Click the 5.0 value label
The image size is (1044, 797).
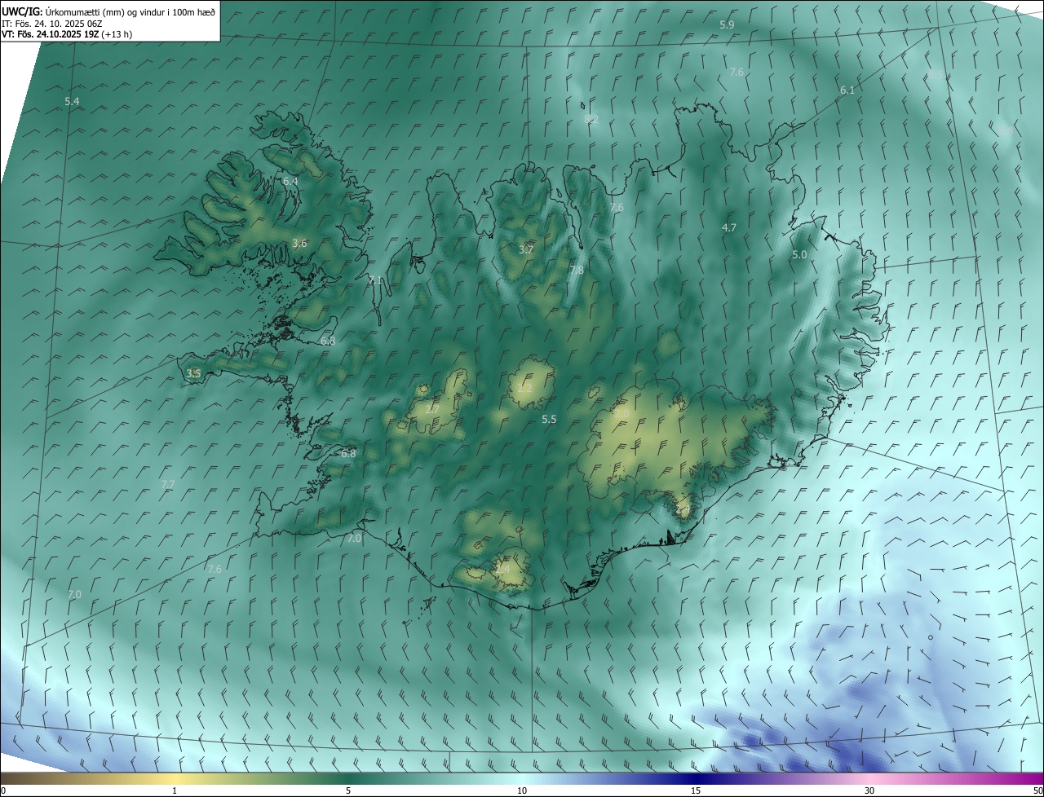[x=799, y=255]
